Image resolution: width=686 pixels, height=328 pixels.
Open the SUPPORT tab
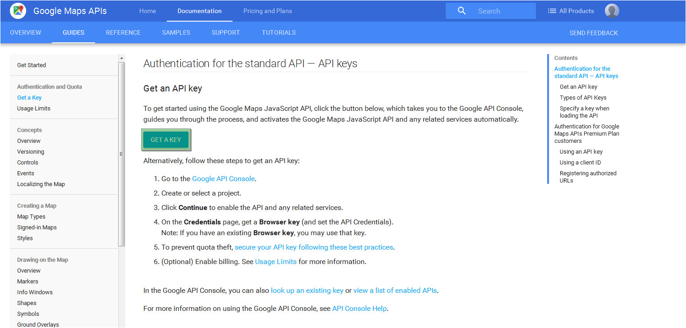[x=226, y=32]
